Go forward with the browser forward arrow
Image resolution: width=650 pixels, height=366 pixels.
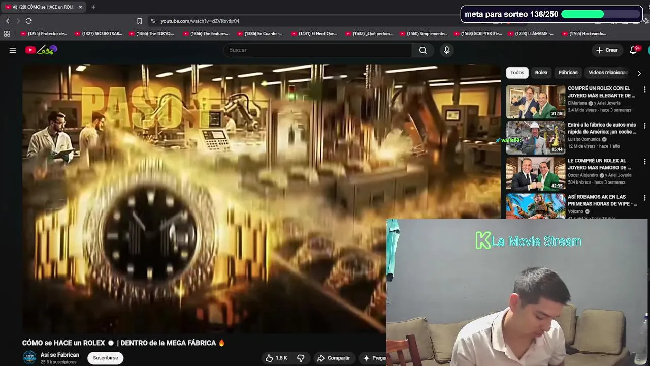[x=18, y=21]
